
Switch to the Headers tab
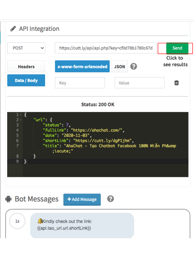(x=26, y=66)
